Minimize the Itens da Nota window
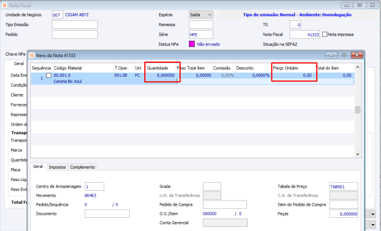 pos(331,55)
